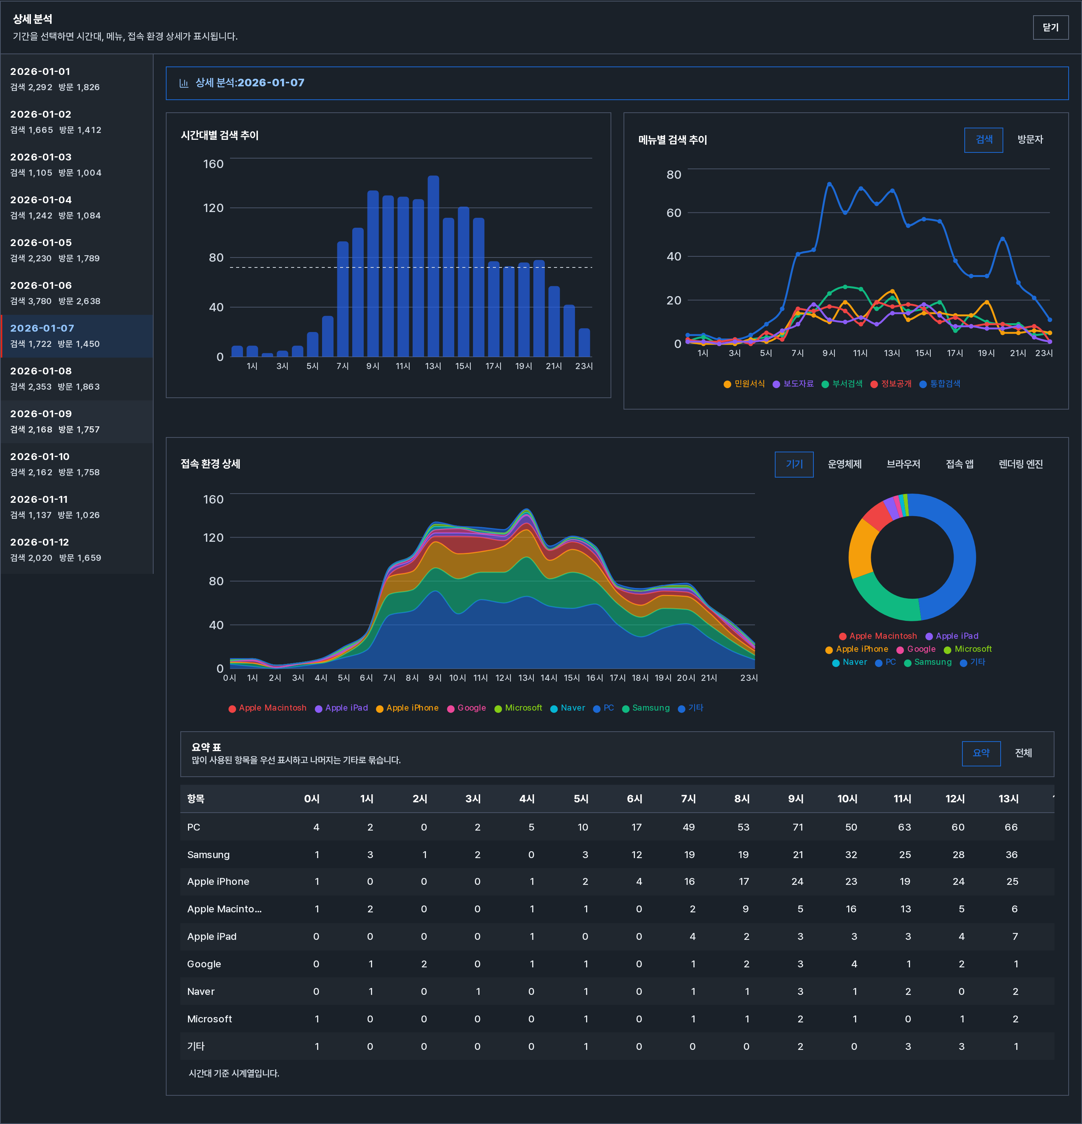Switch to 렌더링 엔진 tab
Screen dimensions: 1082x1124
pyautogui.click(x=1020, y=465)
